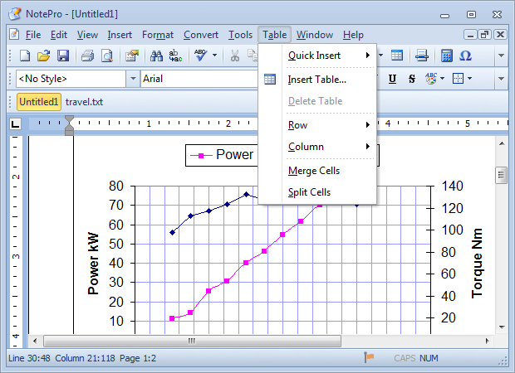Open the dropdown arrow left of the table toolbar icon
Screen dimensions: 515x373
381,56
